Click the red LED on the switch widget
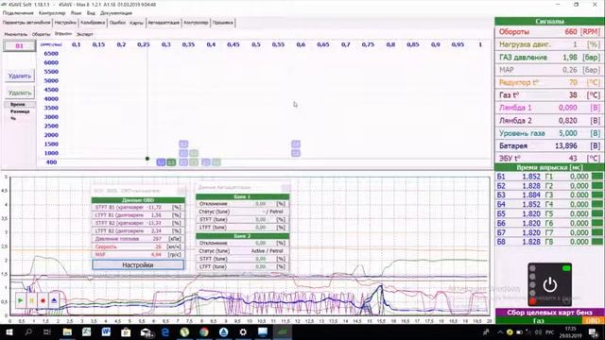The width and height of the screenshot is (605, 340). (532, 301)
